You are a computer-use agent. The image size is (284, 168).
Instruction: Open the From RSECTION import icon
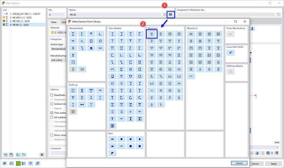(x=231, y=53)
